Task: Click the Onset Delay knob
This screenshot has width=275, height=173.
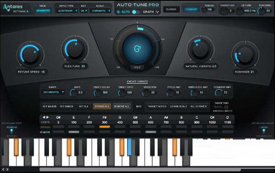Action: pyautogui.click(x=98, y=93)
